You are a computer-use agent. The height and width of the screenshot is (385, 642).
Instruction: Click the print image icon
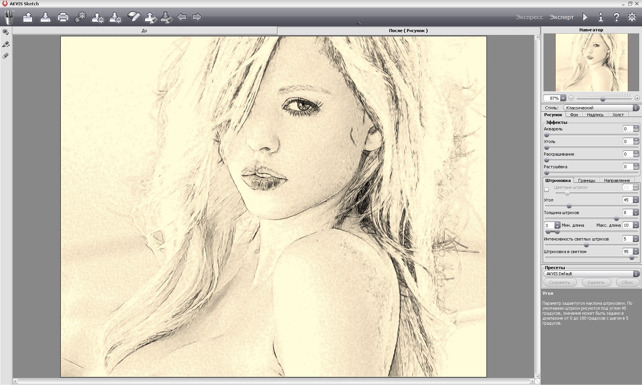pyautogui.click(x=63, y=17)
